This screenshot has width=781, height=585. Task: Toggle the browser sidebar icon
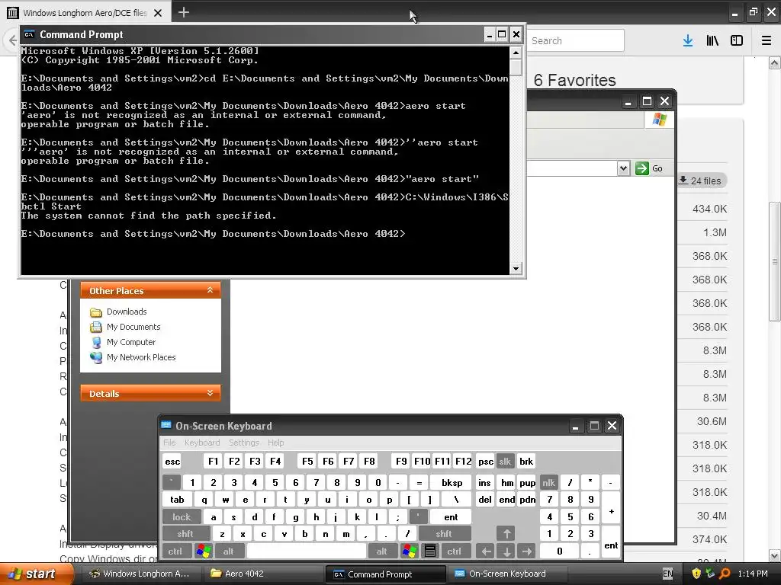[737, 41]
